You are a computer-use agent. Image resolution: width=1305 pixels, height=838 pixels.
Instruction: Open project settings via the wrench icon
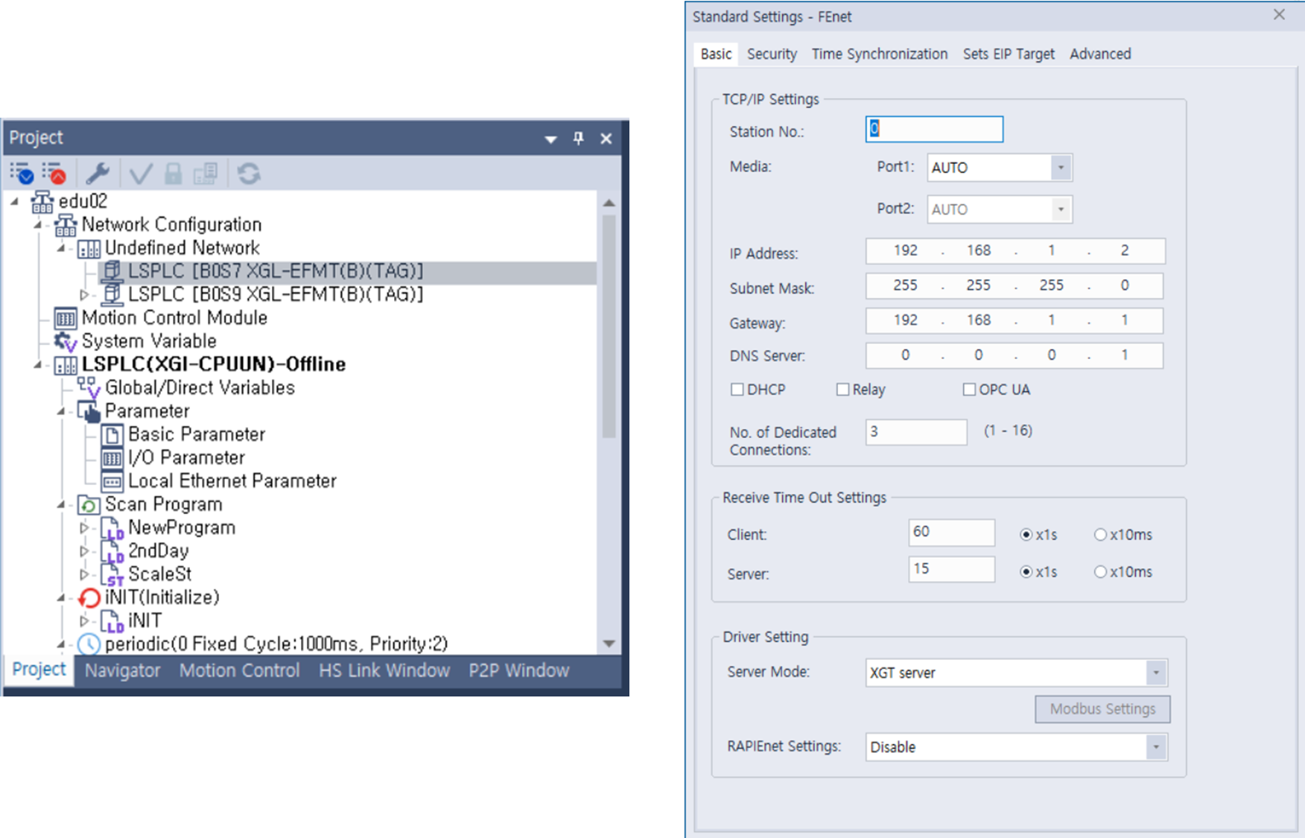point(98,173)
